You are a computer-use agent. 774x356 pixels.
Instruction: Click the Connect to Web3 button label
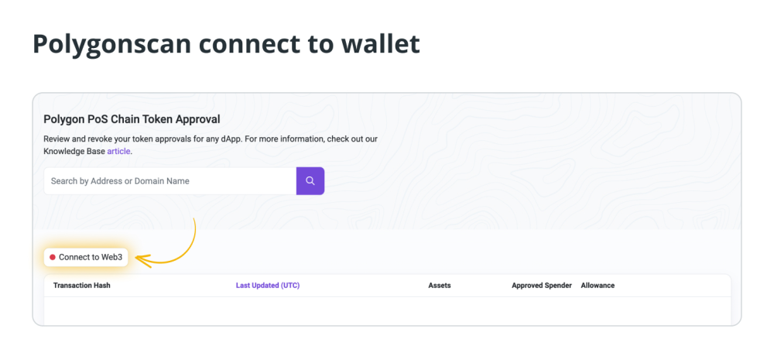[x=91, y=257]
